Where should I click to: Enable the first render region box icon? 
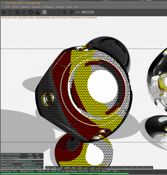(51, 12)
